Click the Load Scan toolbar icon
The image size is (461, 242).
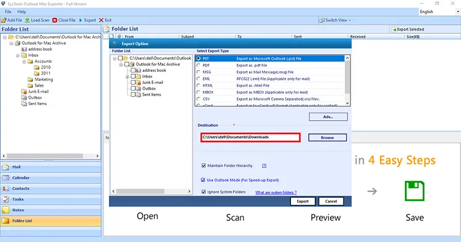pyautogui.click(x=27, y=20)
